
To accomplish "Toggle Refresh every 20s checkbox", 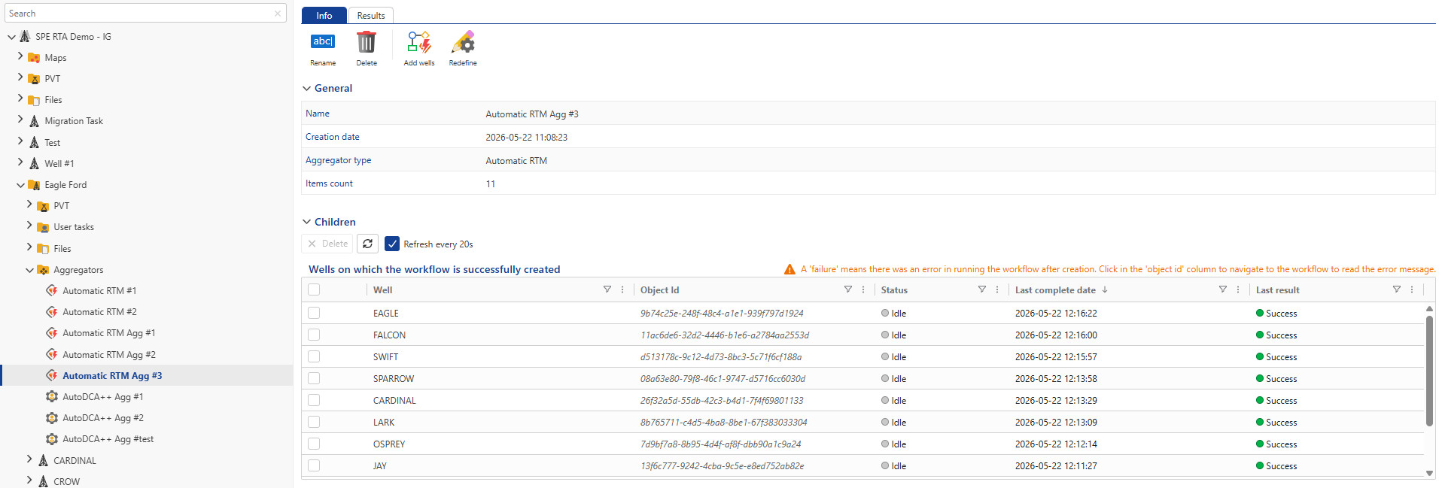I will (392, 244).
